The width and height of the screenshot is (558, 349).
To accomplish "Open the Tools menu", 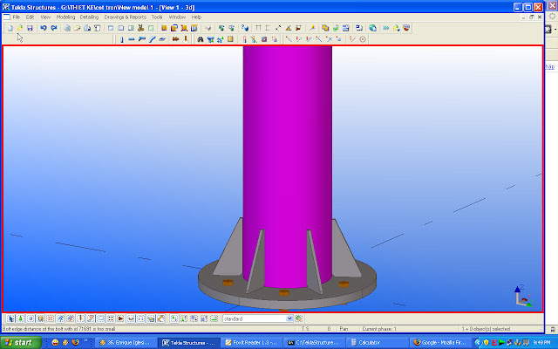I will [x=157, y=17].
